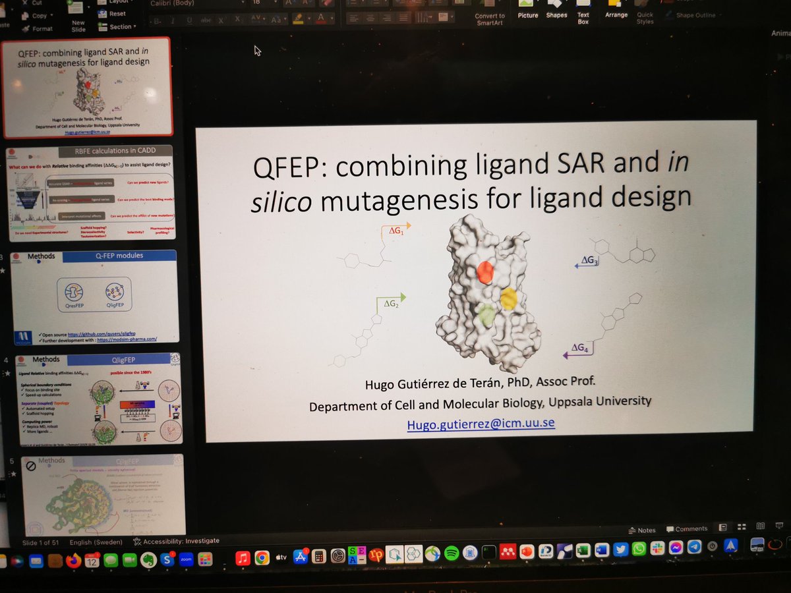Toggle bold formatting
791x593 pixels.
click(158, 21)
